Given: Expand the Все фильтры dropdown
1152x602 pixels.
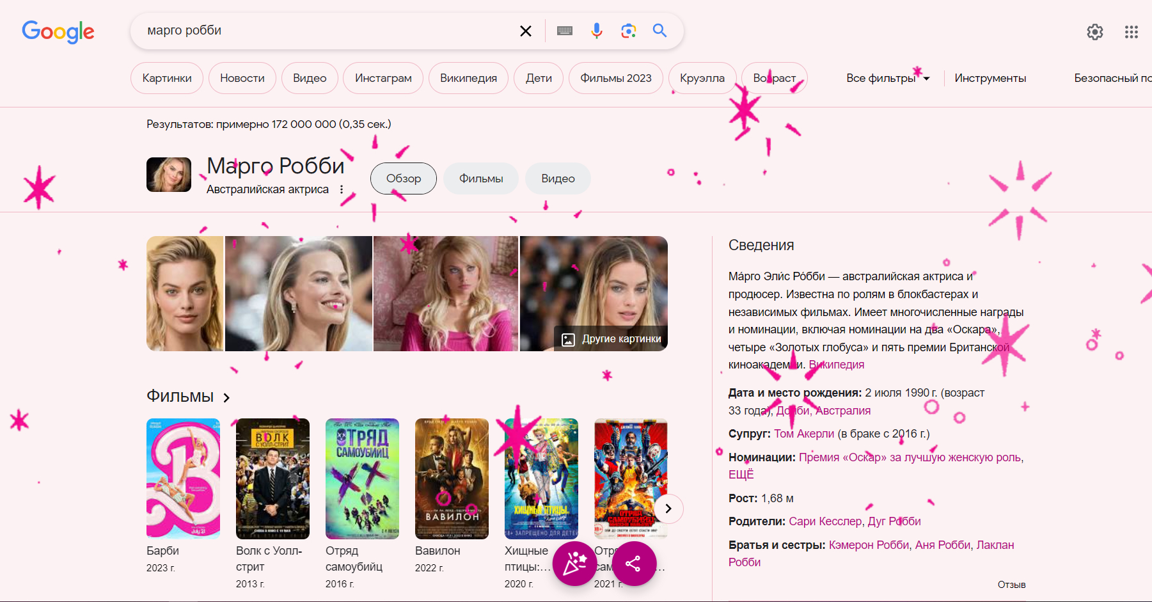Looking at the screenshot, I should [x=887, y=77].
